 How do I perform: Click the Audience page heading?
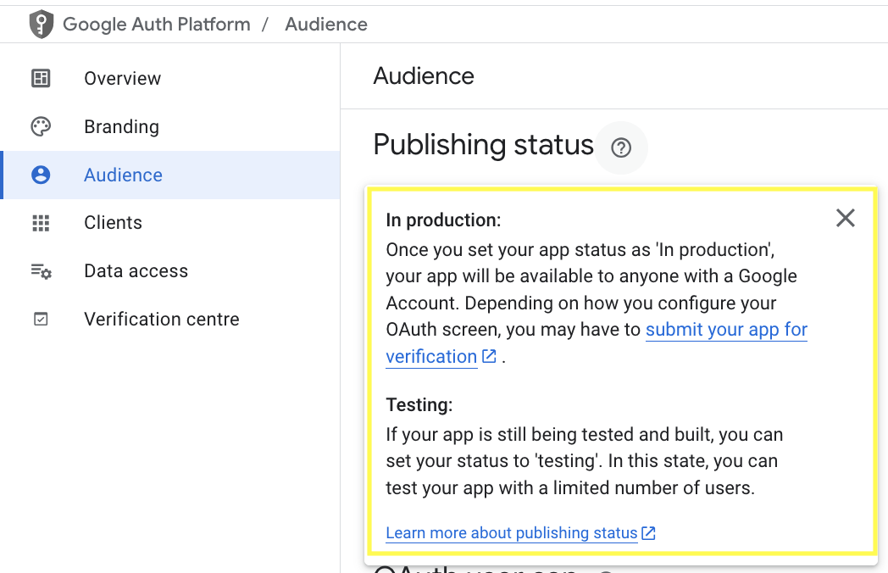coord(424,76)
